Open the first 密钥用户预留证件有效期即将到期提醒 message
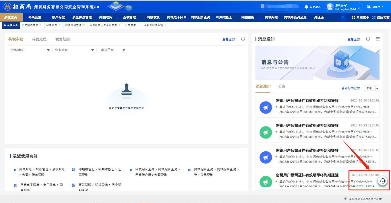Screen dimensions: 391x203 307,101
